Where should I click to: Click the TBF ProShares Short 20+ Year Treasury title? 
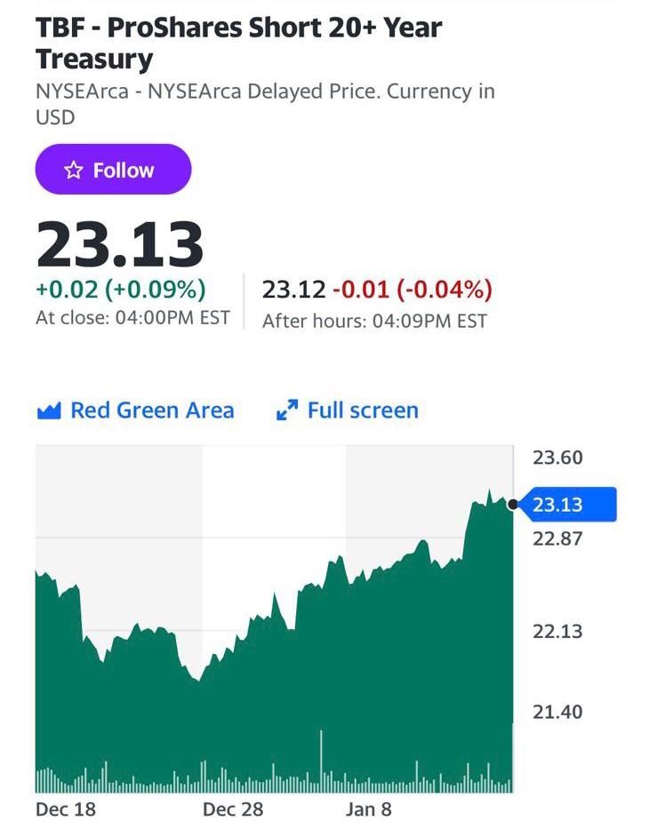(x=238, y=44)
